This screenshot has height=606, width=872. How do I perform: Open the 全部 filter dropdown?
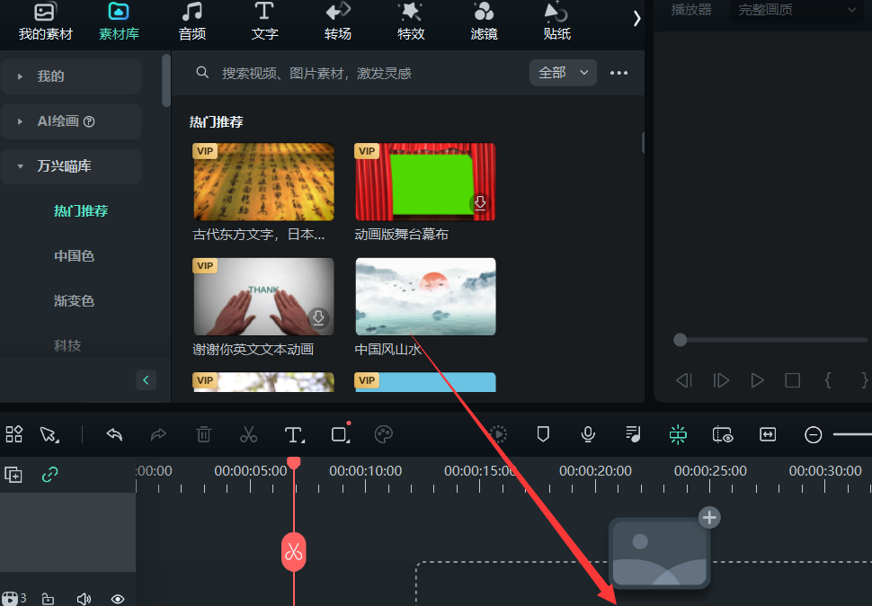(x=564, y=73)
